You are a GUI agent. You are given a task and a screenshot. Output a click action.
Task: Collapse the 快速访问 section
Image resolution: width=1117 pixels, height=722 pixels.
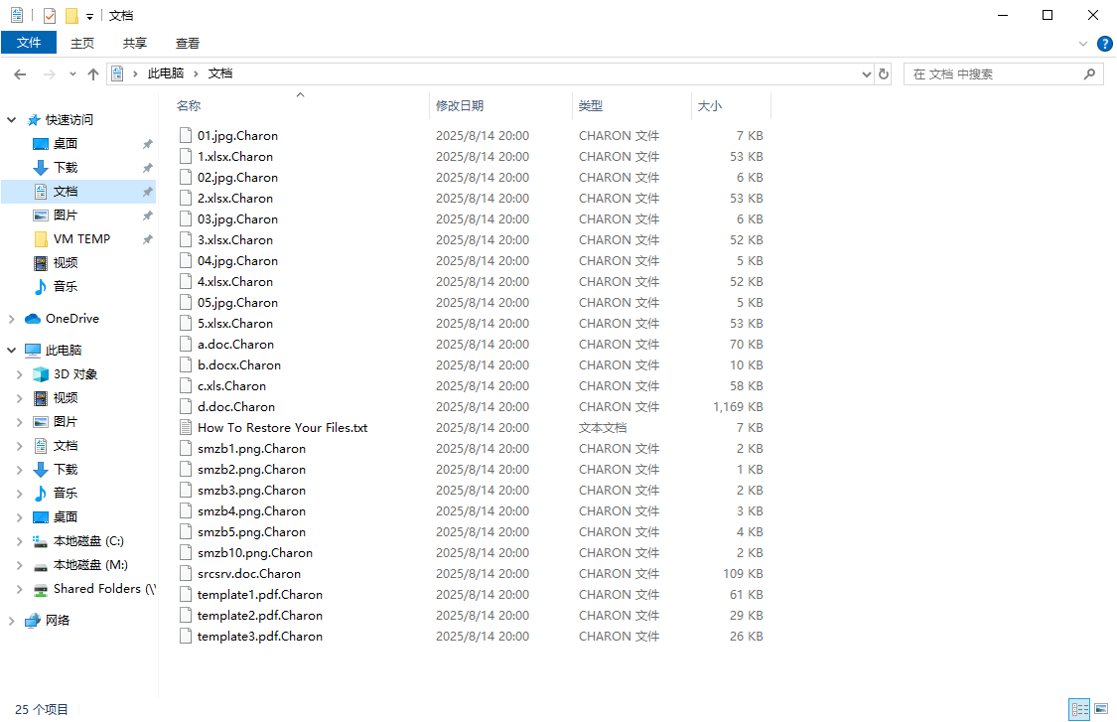pos(12,120)
